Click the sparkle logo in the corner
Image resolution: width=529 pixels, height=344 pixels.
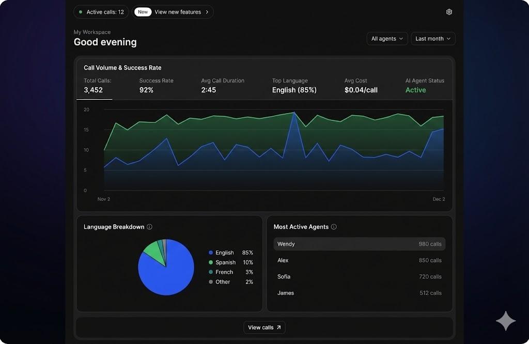(x=505, y=320)
